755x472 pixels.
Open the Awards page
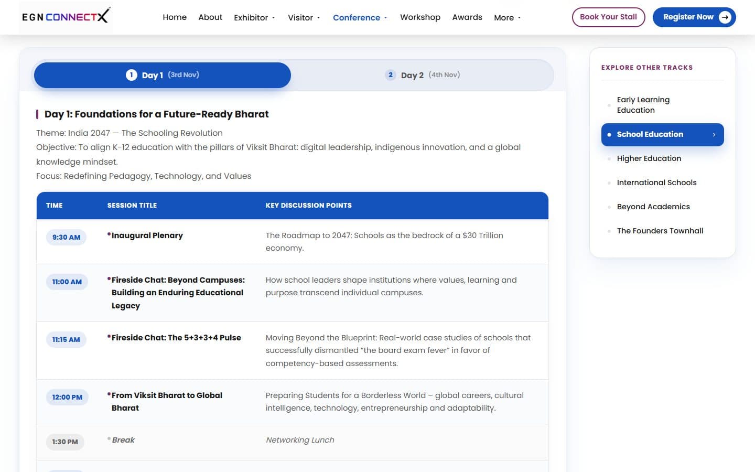(x=467, y=17)
